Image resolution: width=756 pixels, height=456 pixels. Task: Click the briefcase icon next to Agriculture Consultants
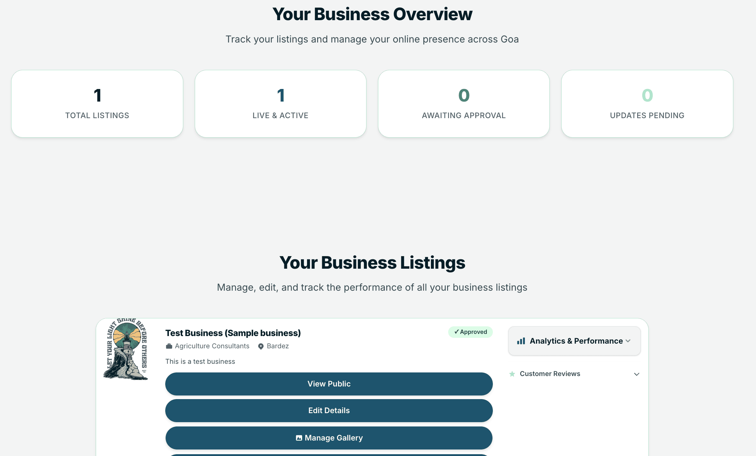pos(169,346)
